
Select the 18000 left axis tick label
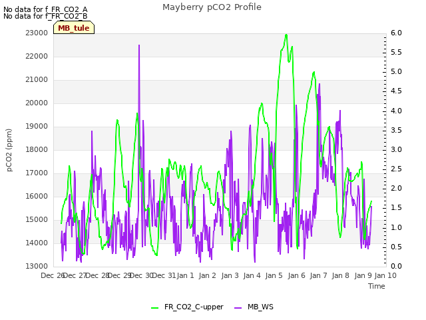(x=37, y=149)
